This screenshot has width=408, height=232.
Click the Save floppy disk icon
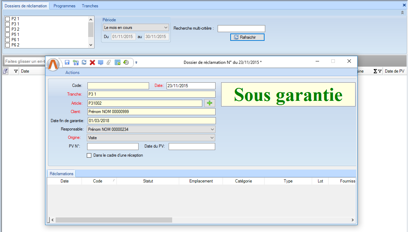[x=67, y=62]
